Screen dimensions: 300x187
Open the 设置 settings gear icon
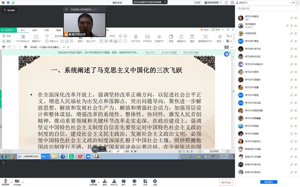click(x=155, y=181)
